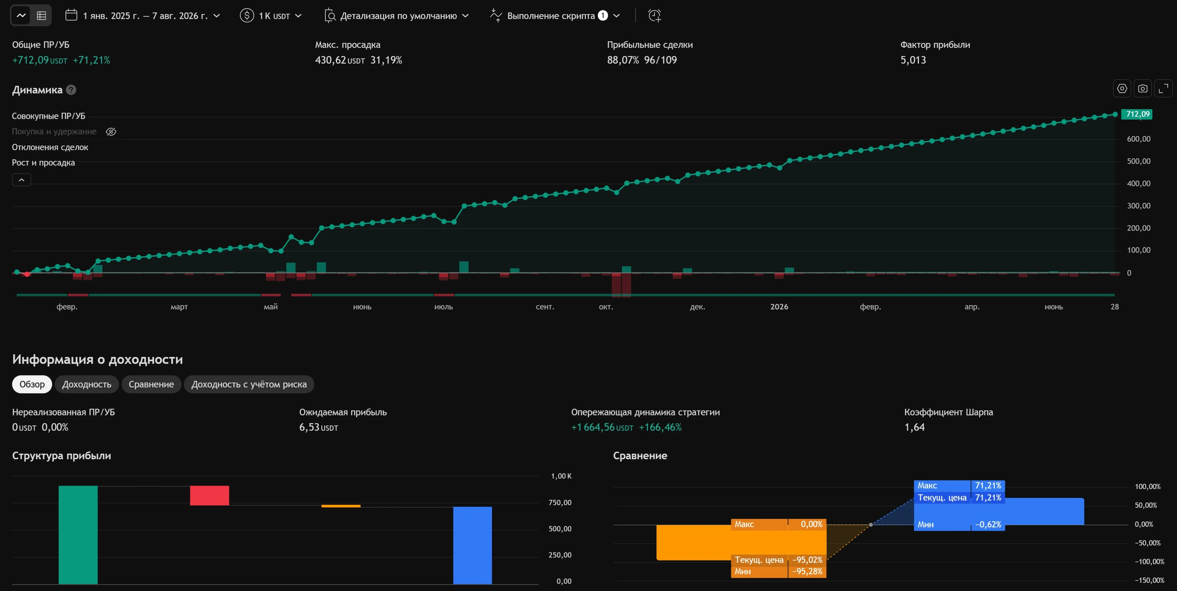Click Опережающая динамика стратегии label
Viewport: 1177px width, 591px height.
click(x=645, y=412)
